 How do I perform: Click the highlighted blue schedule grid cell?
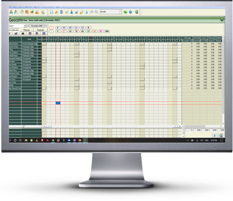pyautogui.click(x=58, y=103)
